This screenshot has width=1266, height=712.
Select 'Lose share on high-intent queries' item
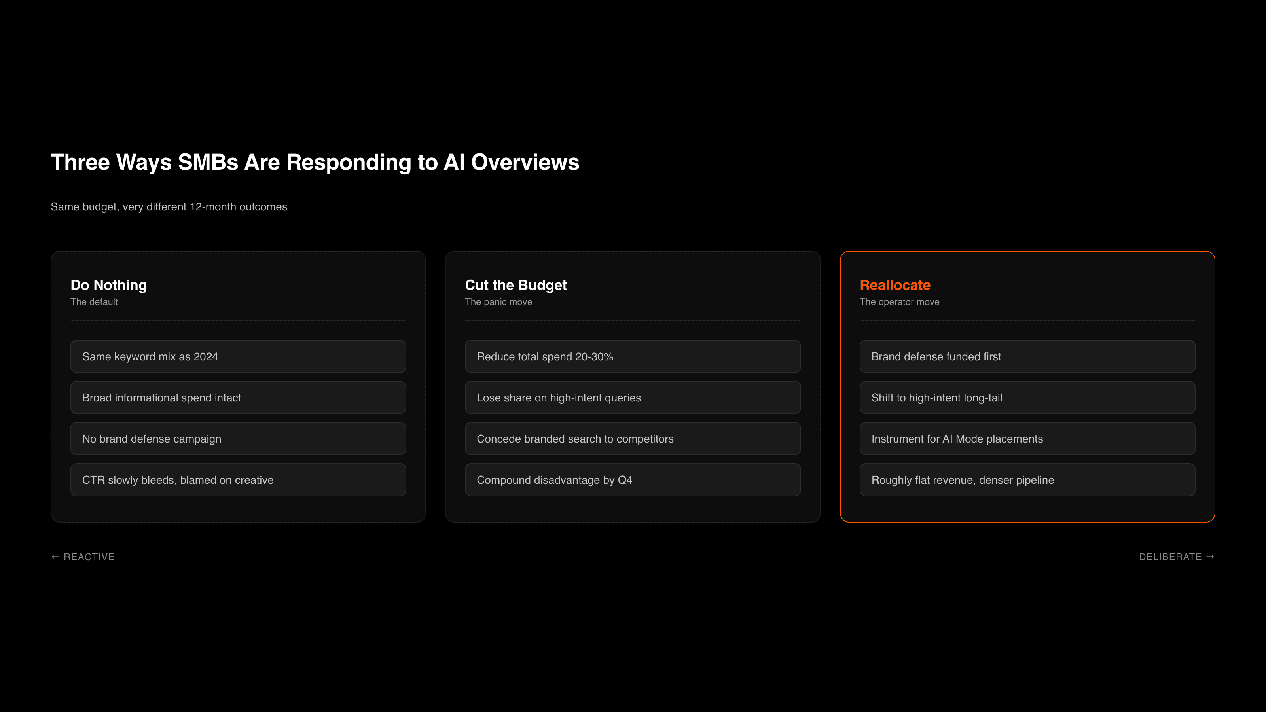point(633,398)
